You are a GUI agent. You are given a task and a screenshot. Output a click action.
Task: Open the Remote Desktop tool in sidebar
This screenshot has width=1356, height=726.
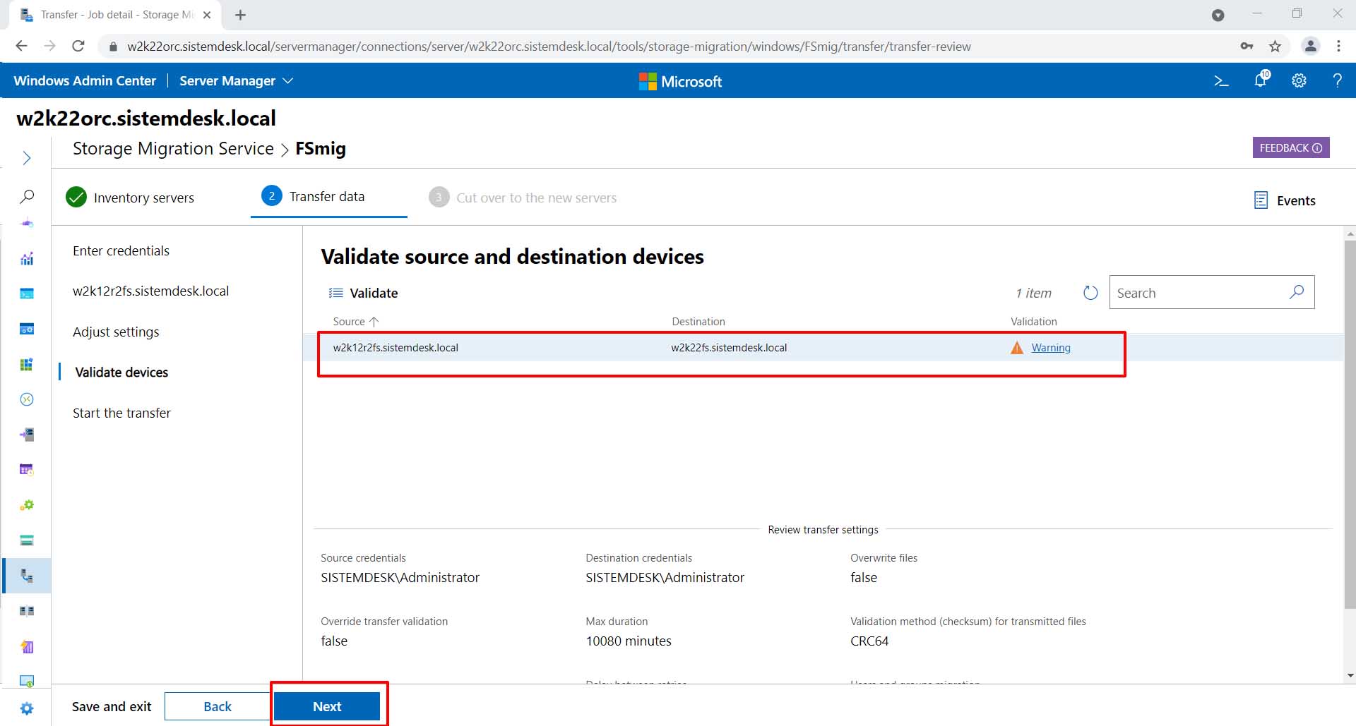pyautogui.click(x=27, y=399)
